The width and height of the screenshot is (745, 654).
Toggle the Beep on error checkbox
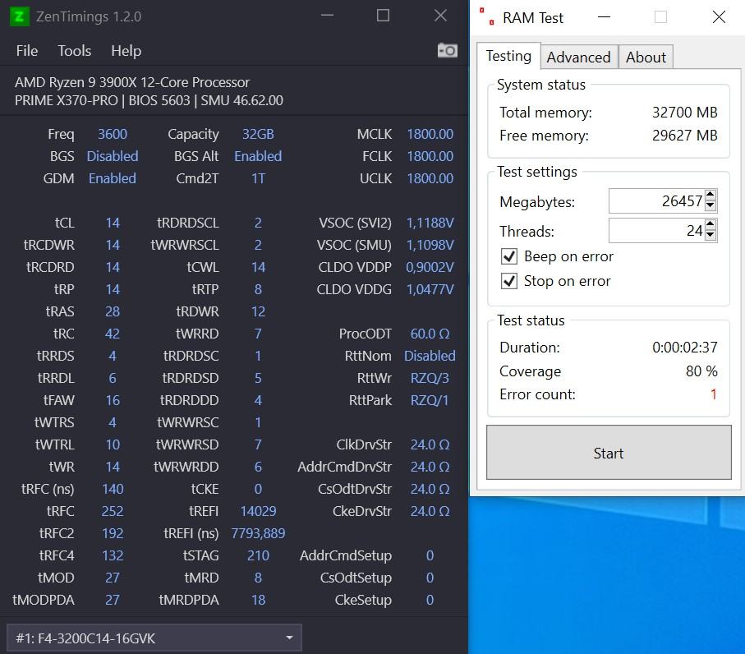[x=509, y=256]
